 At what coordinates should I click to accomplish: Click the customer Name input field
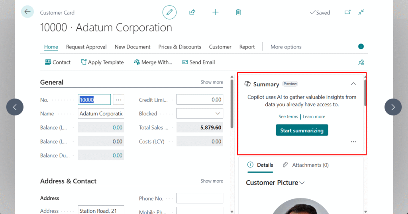point(101,114)
